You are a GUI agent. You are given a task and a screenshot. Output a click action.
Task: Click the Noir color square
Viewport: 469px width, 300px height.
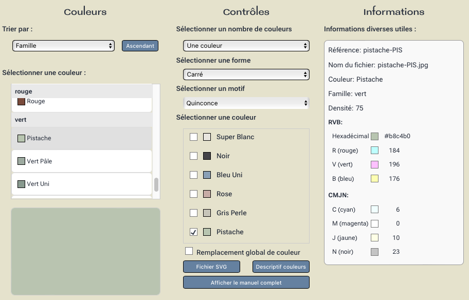click(x=207, y=156)
